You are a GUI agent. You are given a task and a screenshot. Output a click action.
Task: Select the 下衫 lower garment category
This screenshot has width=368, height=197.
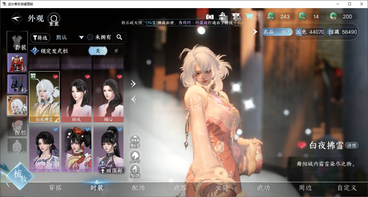pos(17,84)
